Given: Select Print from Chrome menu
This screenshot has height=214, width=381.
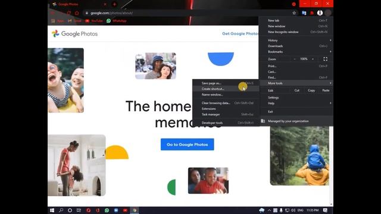Looking at the screenshot, I should click(296, 66).
